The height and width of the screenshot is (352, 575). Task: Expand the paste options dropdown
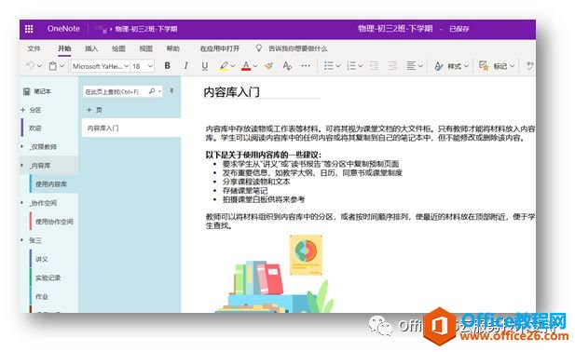(x=62, y=66)
